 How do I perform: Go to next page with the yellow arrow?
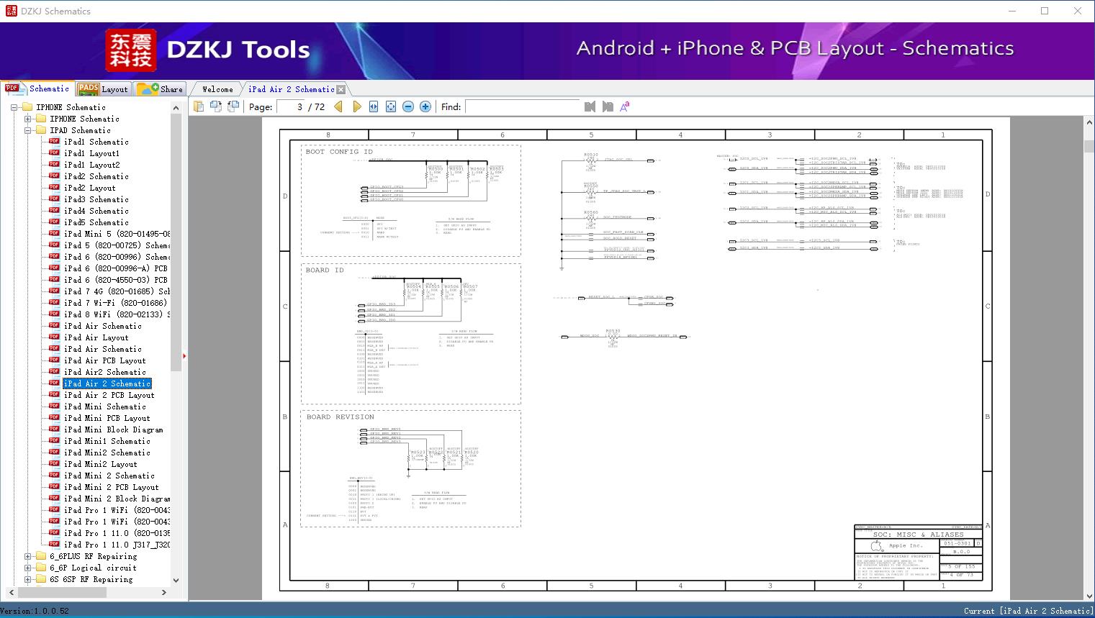pos(357,106)
